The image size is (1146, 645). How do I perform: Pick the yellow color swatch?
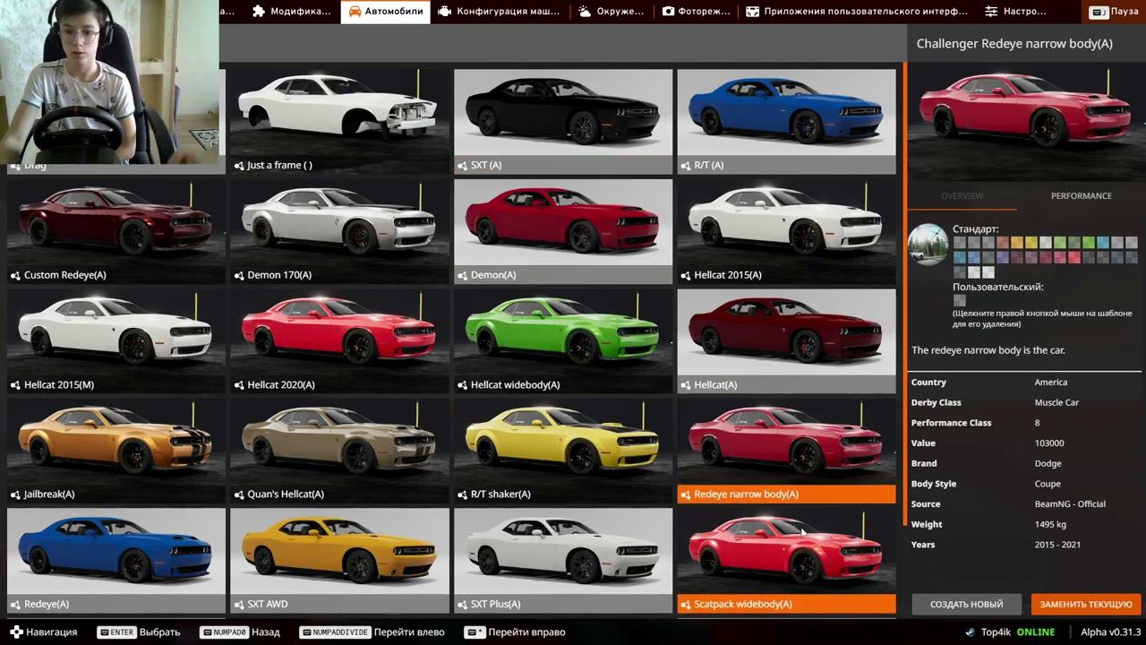pos(1031,243)
